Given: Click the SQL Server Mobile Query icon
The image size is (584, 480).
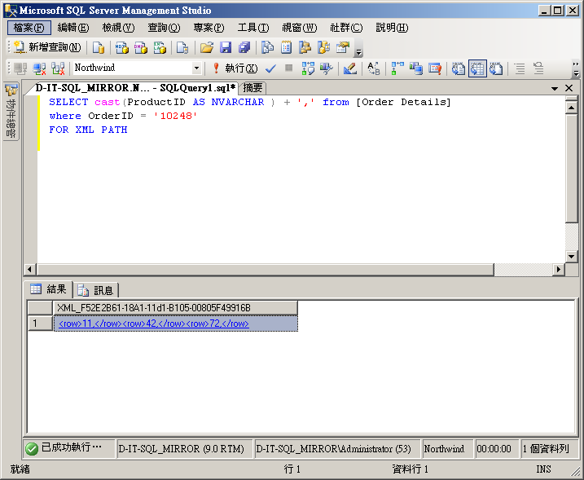Looking at the screenshot, I should [182, 47].
